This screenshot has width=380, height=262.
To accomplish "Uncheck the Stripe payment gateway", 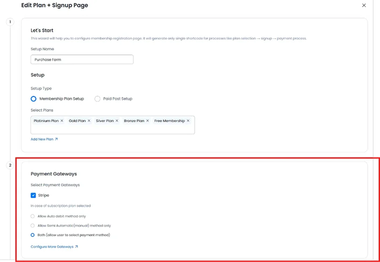I will (33, 195).
